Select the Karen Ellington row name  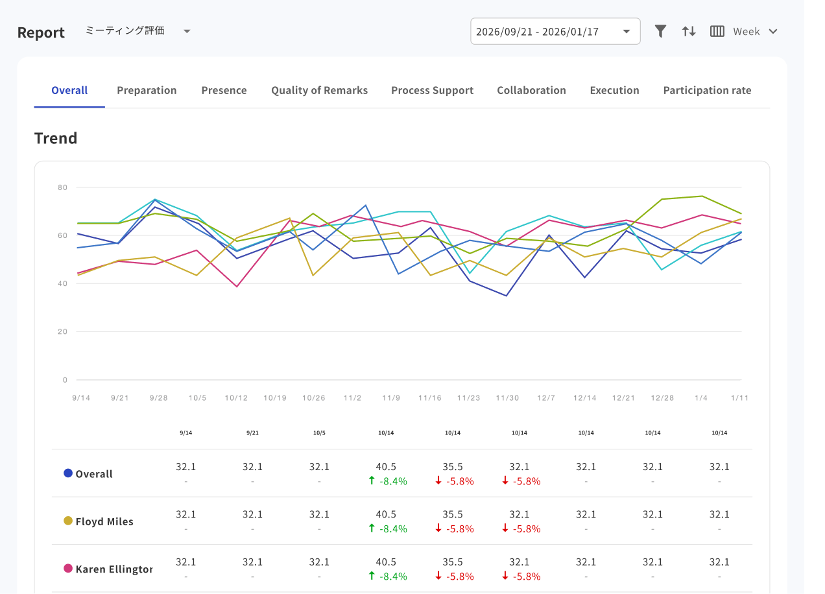(x=114, y=569)
